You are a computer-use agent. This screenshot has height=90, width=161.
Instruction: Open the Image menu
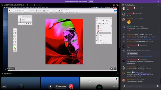pyautogui.click(x=18, y=8)
